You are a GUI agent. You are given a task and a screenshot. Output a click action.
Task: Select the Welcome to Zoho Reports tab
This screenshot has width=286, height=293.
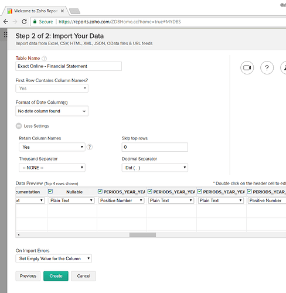(36, 11)
